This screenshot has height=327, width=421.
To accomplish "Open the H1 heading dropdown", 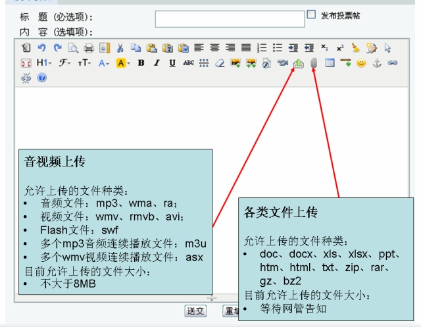I will point(44,63).
